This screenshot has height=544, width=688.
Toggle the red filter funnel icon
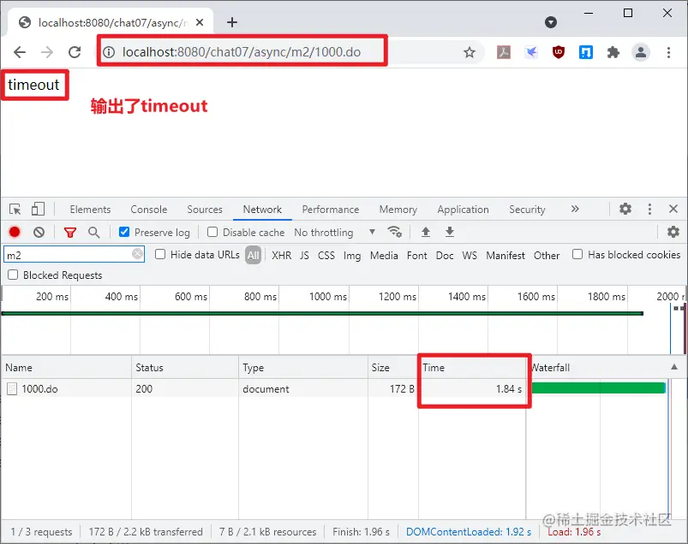pyautogui.click(x=70, y=232)
